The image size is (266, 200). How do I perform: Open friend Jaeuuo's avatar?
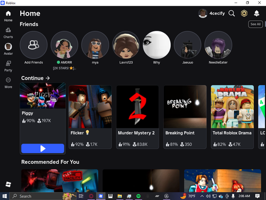point(188,45)
